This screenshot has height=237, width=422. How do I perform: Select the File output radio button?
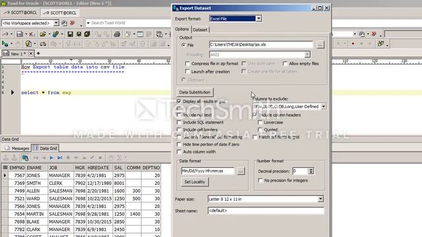[183, 45]
